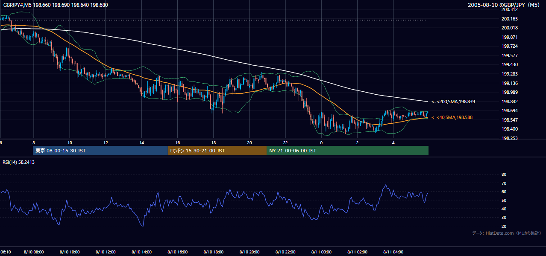Viewport: 546px width, 256px height.
Task: Click the 8/10 18:00 time axis label
Action: tap(214, 252)
